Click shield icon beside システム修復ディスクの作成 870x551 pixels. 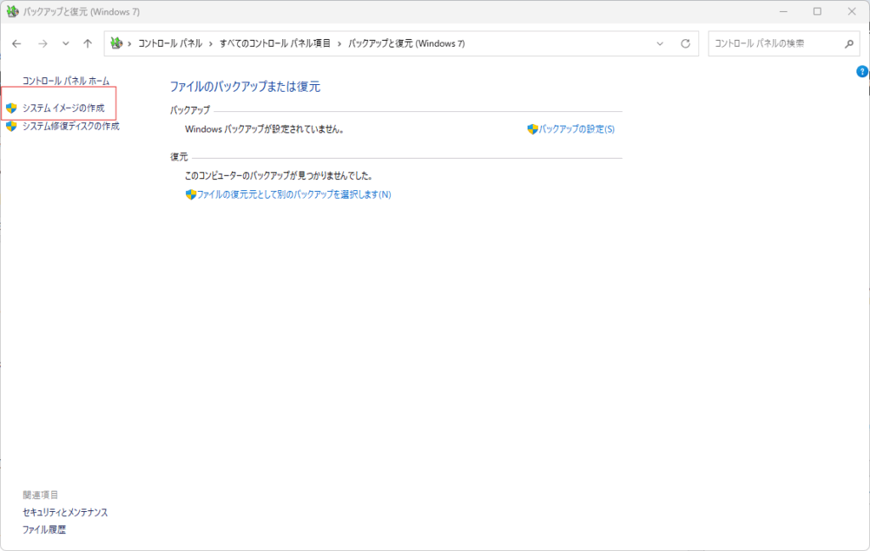pos(12,127)
